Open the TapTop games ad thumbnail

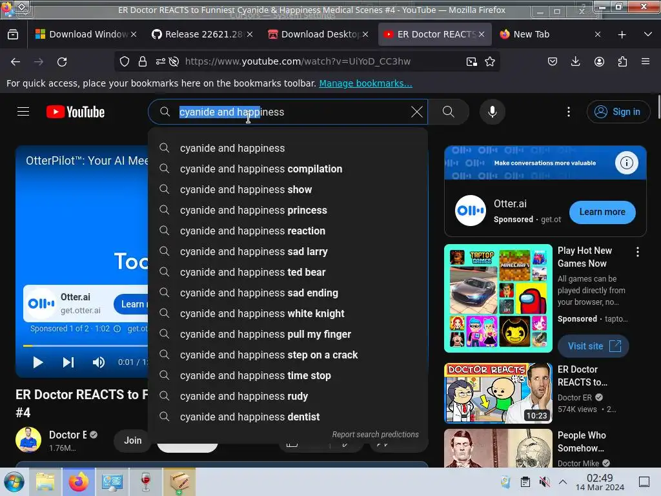tap(498, 298)
